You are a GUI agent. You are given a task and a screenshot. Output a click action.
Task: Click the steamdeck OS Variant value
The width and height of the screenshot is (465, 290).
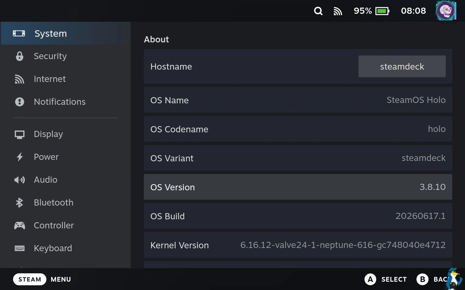424,158
